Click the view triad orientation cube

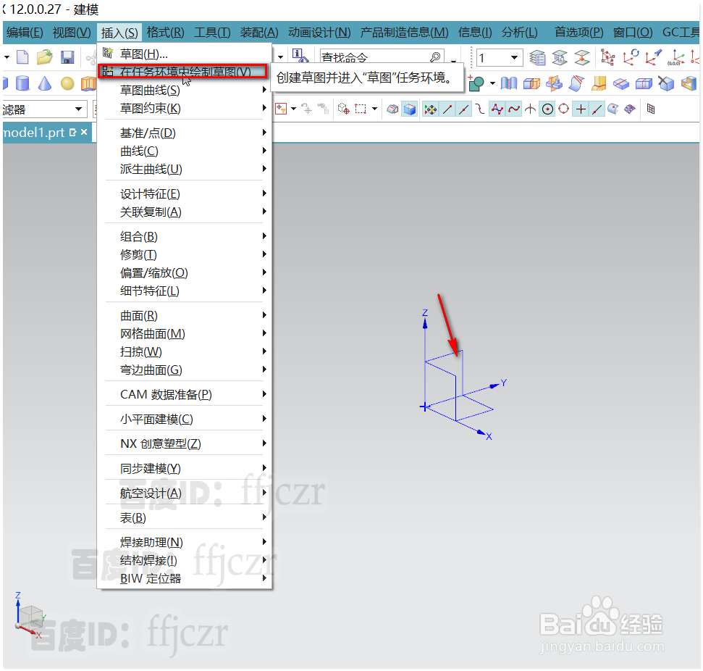click(30, 617)
